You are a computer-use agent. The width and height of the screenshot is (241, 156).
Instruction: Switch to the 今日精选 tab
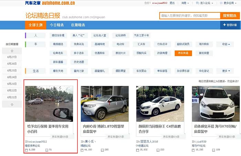tap(56, 25)
